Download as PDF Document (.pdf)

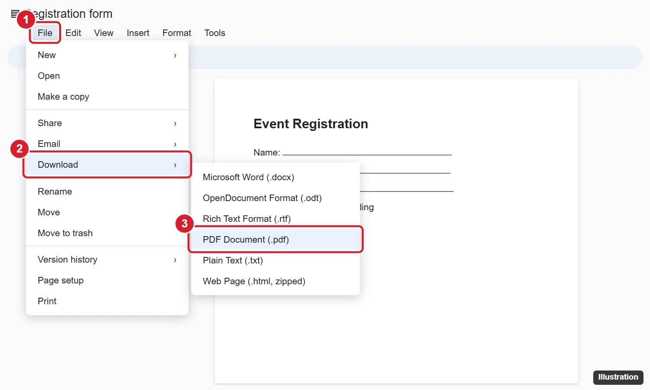(276, 240)
